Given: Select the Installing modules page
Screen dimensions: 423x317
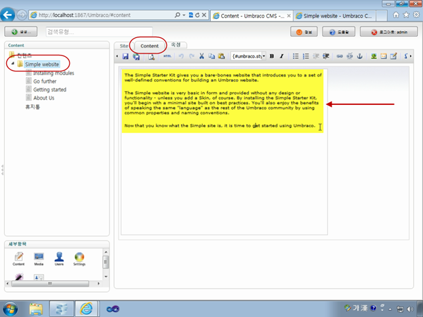Looking at the screenshot, I should (54, 73).
